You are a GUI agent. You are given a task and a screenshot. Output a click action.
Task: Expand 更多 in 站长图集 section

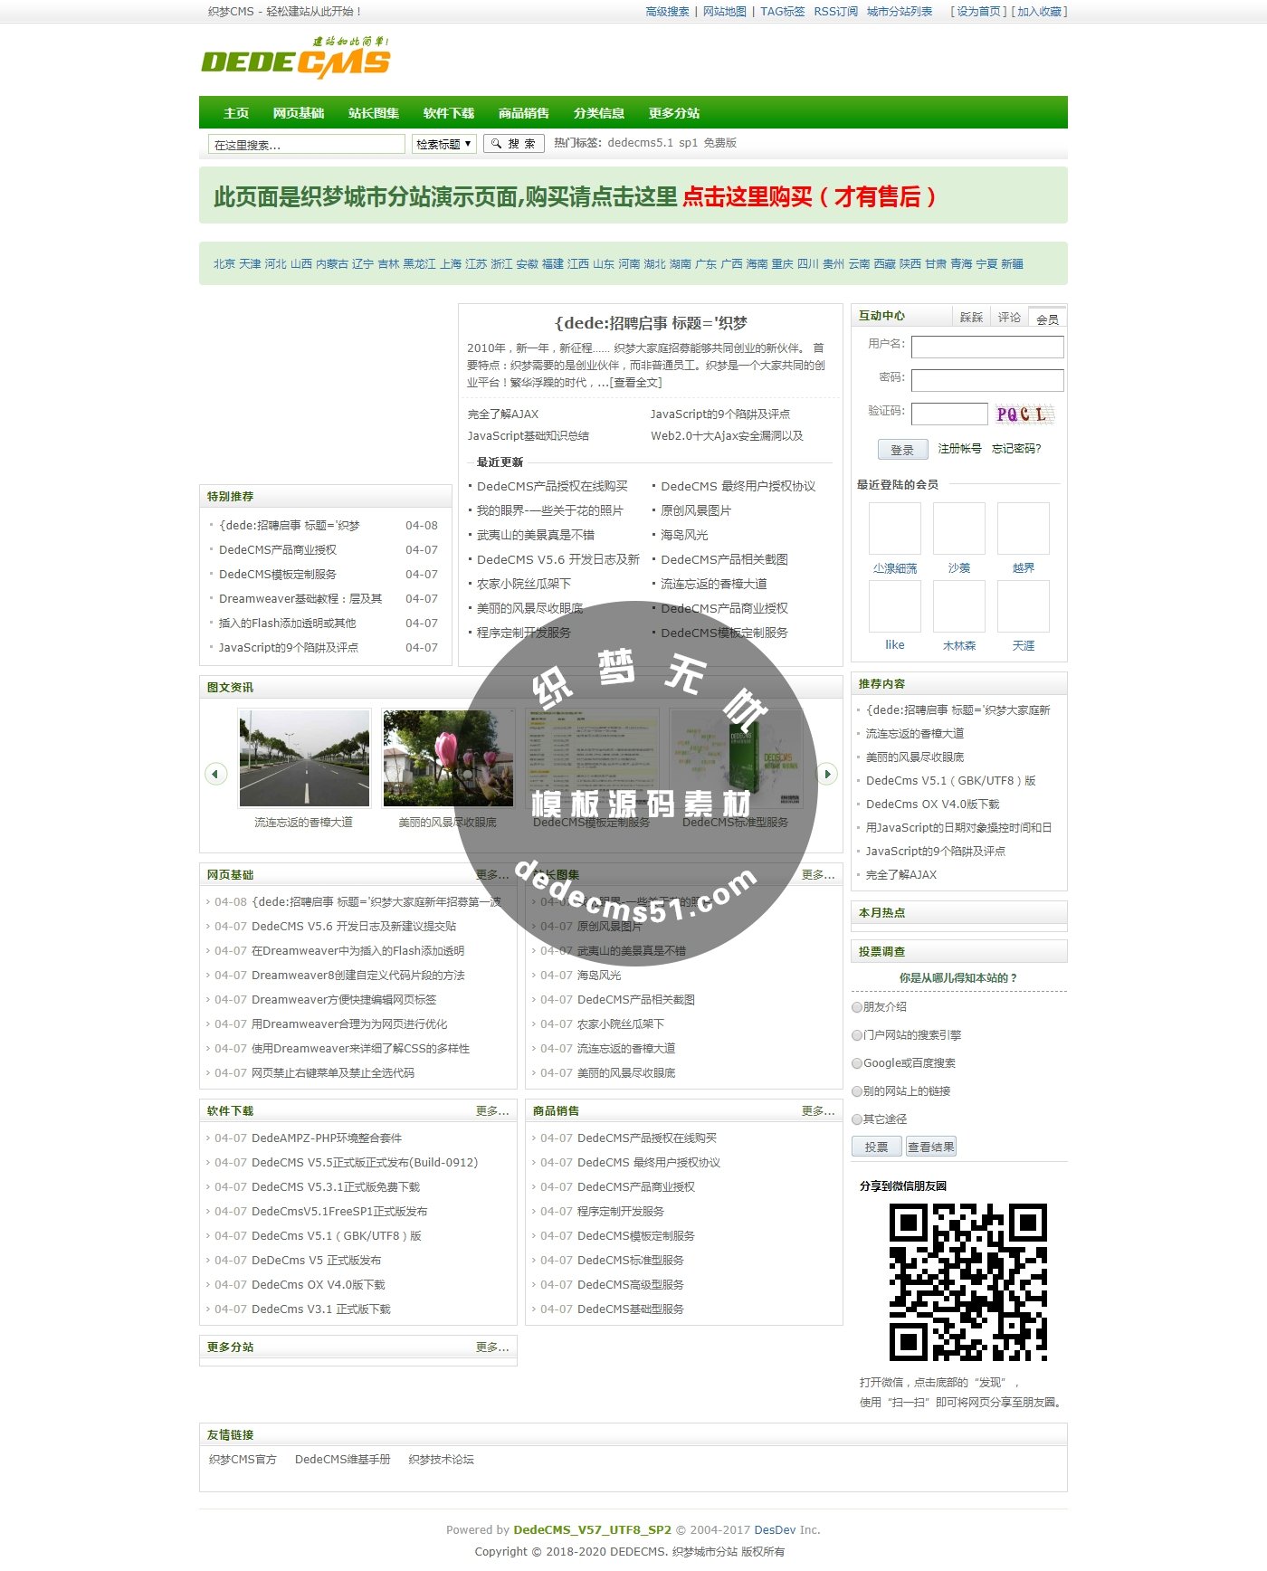click(x=818, y=875)
